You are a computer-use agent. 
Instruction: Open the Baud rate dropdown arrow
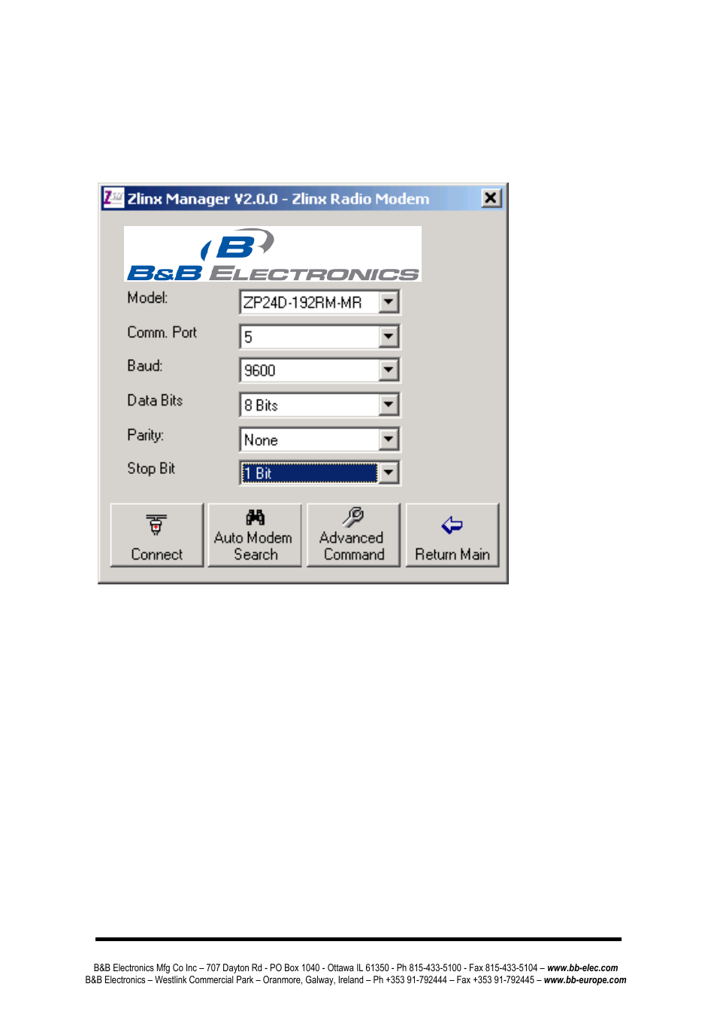pyautogui.click(x=389, y=370)
